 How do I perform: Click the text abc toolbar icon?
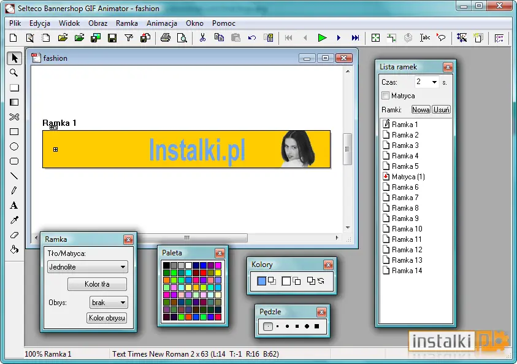424,38
